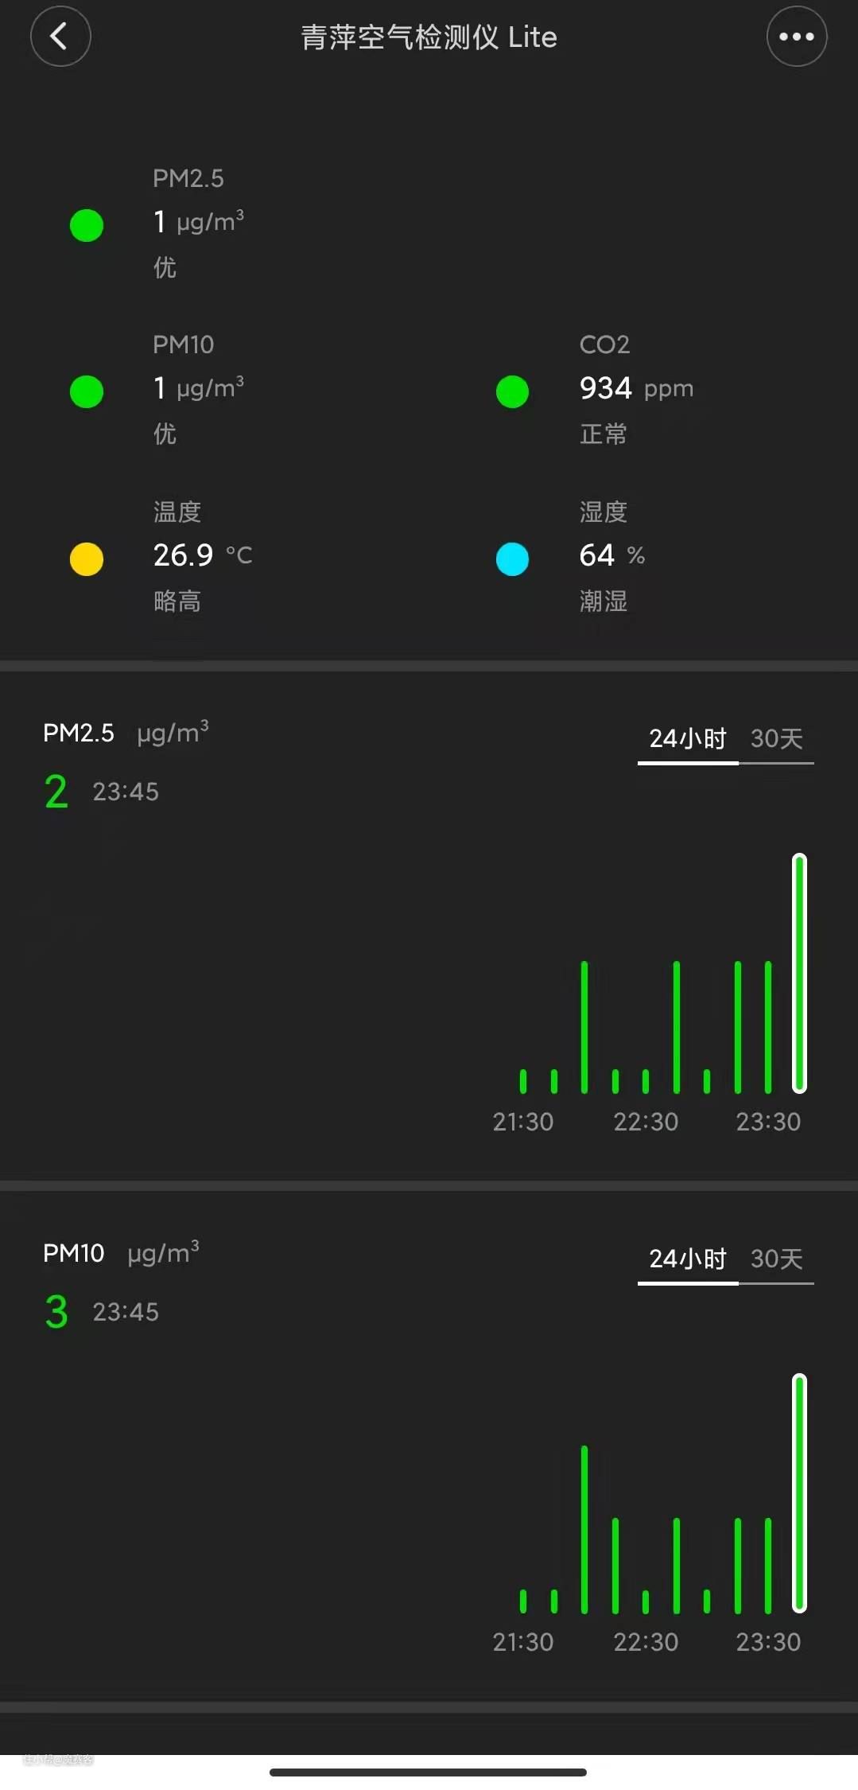Screen dimensions: 858x1790
Task: Tap the green CO2 status dot
Action: 512,391
